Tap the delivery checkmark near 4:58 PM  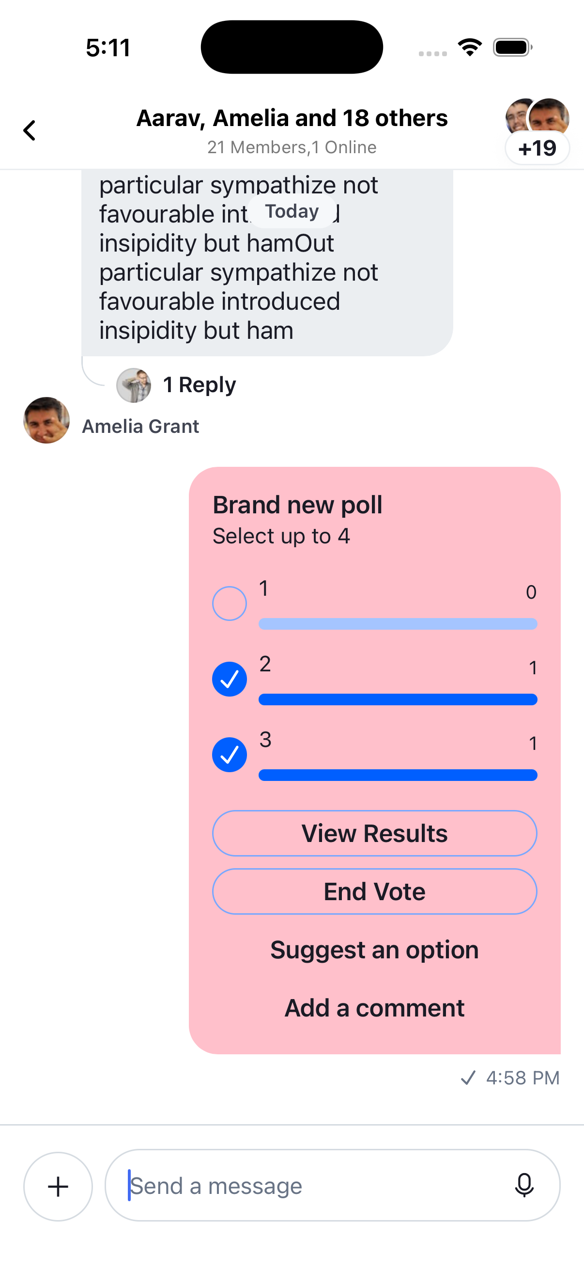(x=468, y=1078)
